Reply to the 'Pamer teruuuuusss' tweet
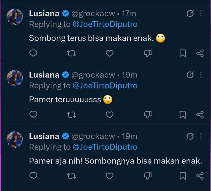 [x=33, y=115]
